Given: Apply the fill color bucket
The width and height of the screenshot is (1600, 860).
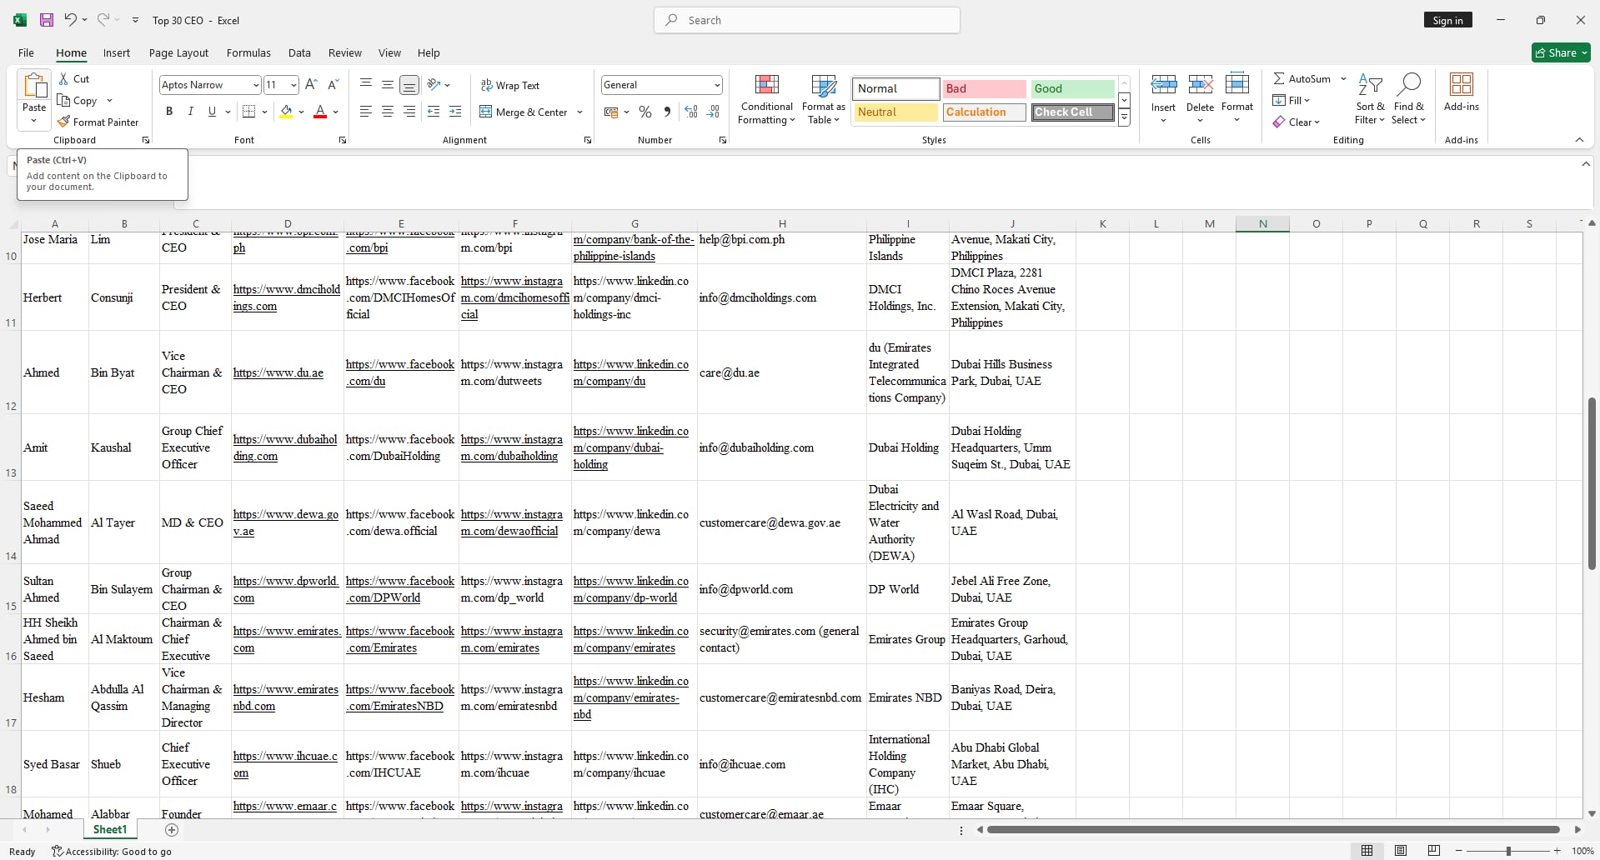Looking at the screenshot, I should click(x=286, y=112).
